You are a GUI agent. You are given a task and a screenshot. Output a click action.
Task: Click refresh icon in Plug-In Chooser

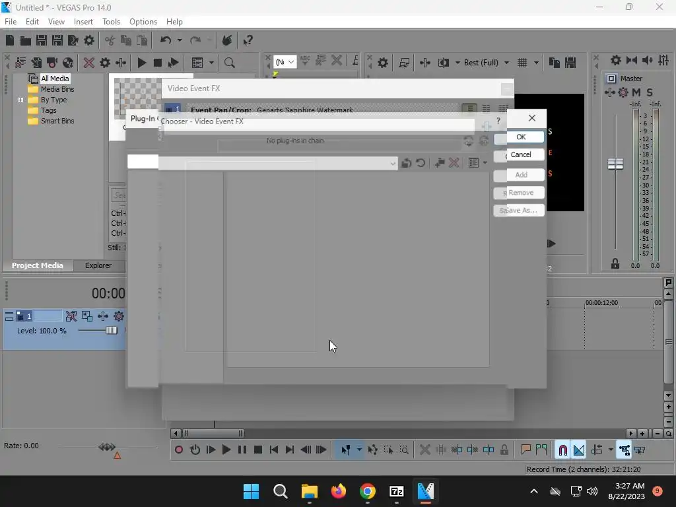[421, 163]
